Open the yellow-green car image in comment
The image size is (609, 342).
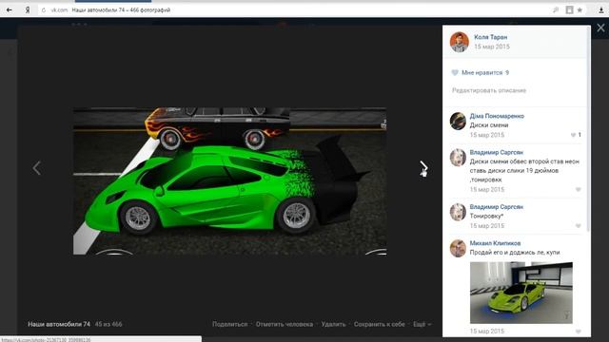(x=521, y=293)
